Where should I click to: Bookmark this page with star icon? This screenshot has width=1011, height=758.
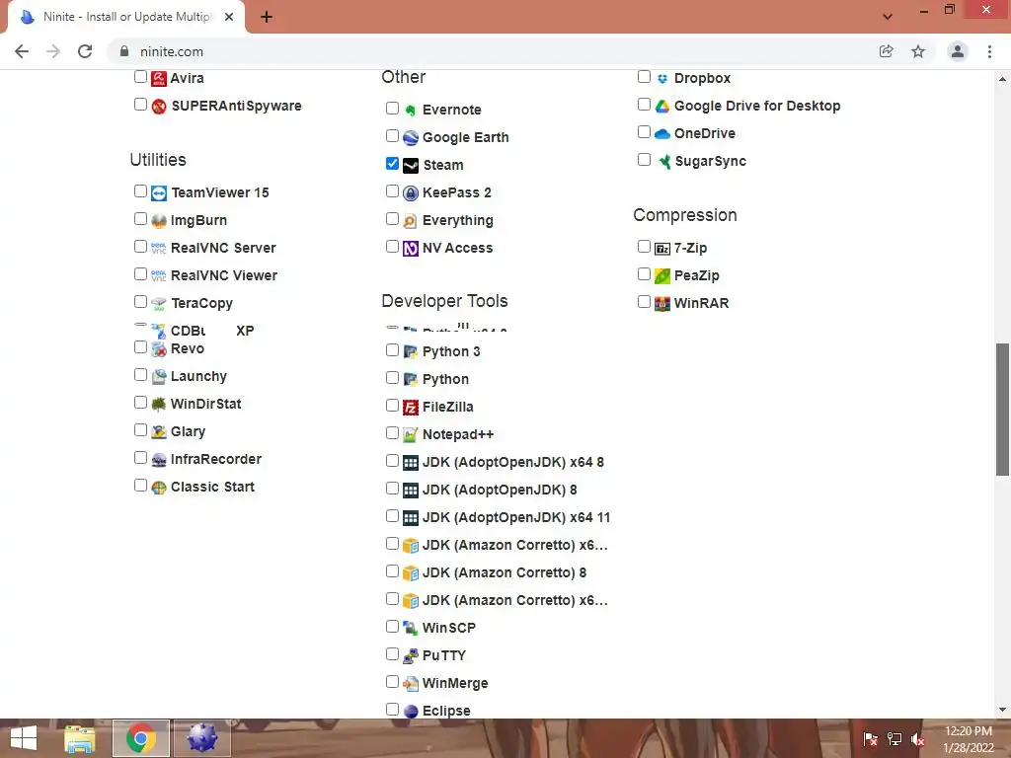(x=918, y=51)
